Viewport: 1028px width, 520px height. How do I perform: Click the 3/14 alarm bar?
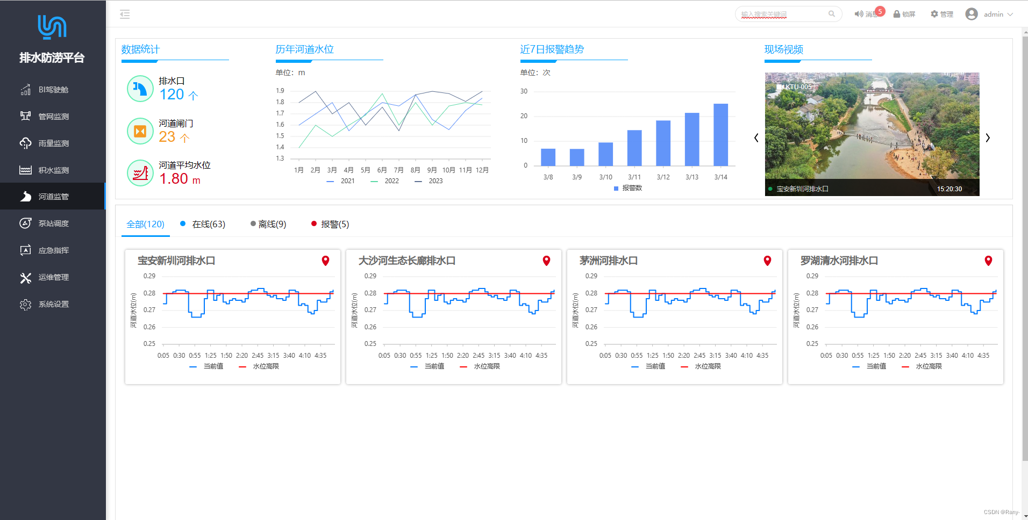coord(720,135)
